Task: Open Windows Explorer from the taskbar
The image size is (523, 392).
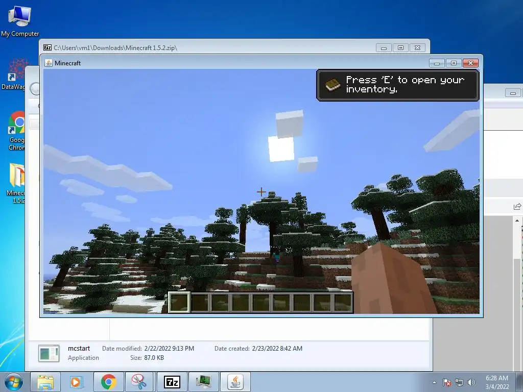Action: click(45, 382)
